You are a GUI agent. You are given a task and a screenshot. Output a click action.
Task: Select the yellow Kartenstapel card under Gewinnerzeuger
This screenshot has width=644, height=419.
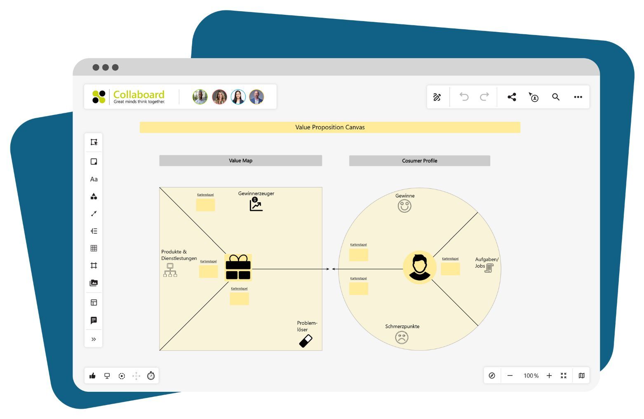[x=205, y=205]
